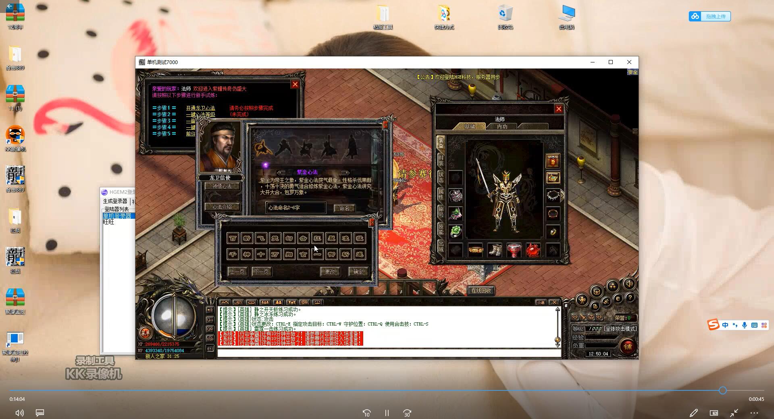This screenshot has width=774, height=419.
Task: Open link 开通龙卫心法 in step 1
Action: tap(200, 108)
